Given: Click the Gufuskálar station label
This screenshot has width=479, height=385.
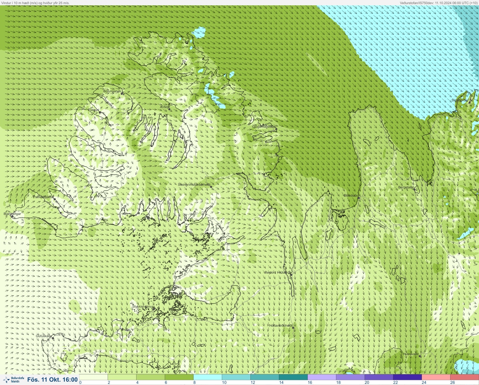Looking at the screenshot, I should [43, 336].
